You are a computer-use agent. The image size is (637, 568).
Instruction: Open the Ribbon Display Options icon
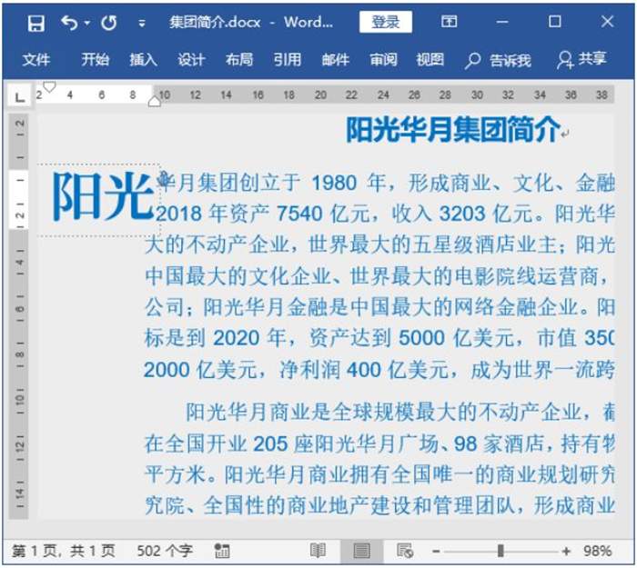point(449,22)
